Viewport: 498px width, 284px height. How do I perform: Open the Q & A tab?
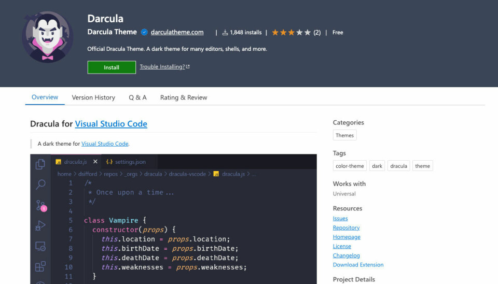click(137, 97)
